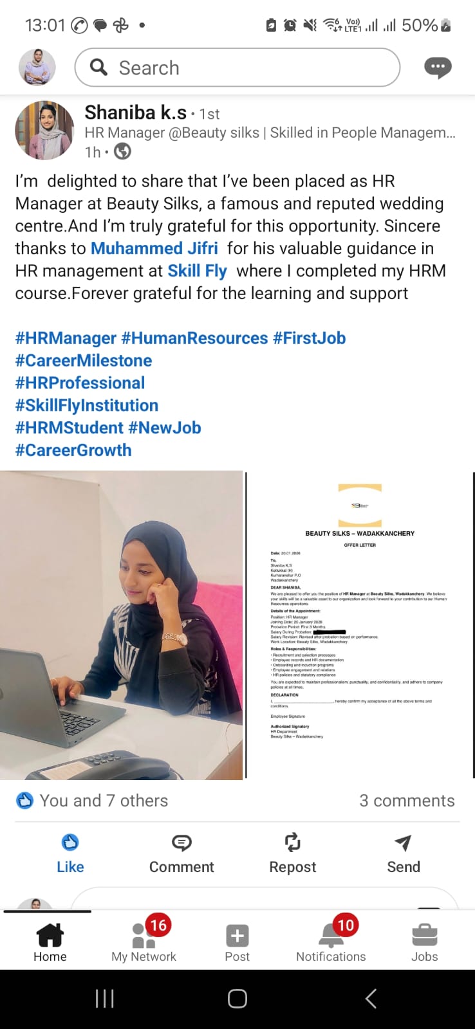The width and height of the screenshot is (475, 1029).
Task: Tap the Comment speech bubble icon
Action: click(182, 842)
